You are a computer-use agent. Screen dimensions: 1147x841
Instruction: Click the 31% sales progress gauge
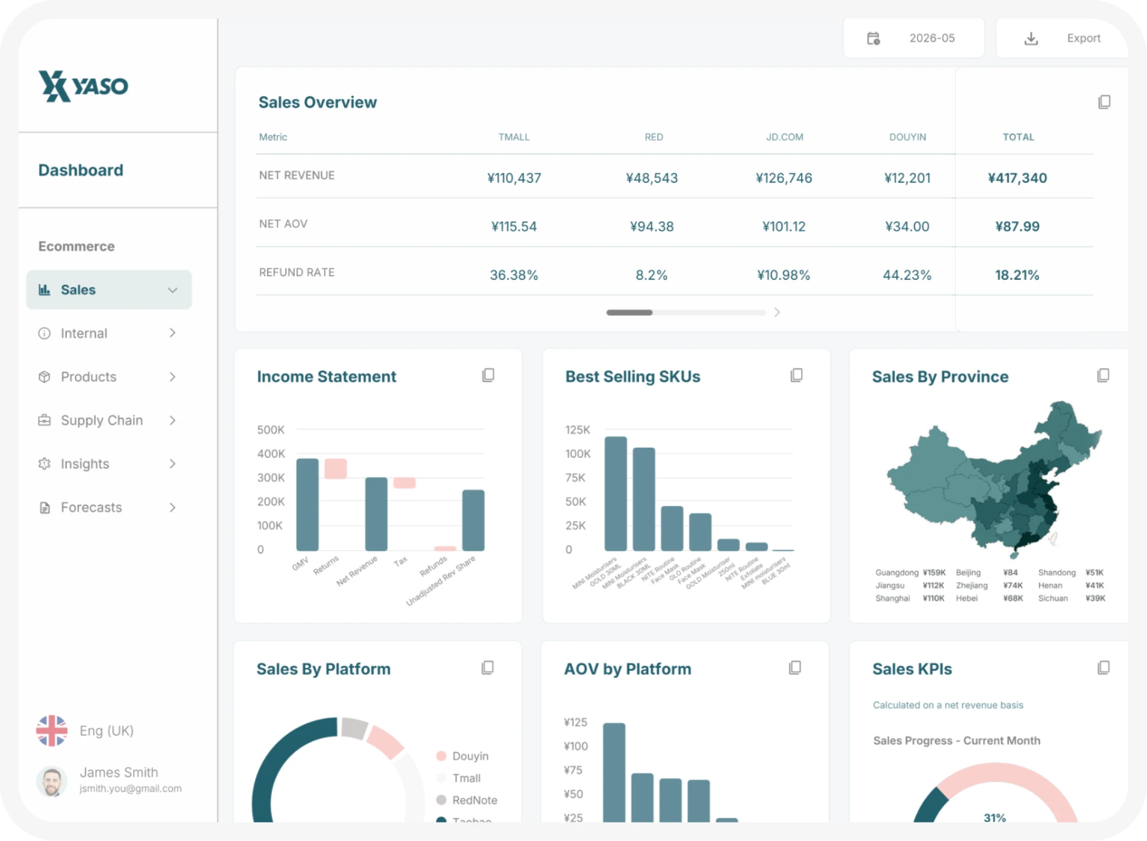[x=995, y=794]
